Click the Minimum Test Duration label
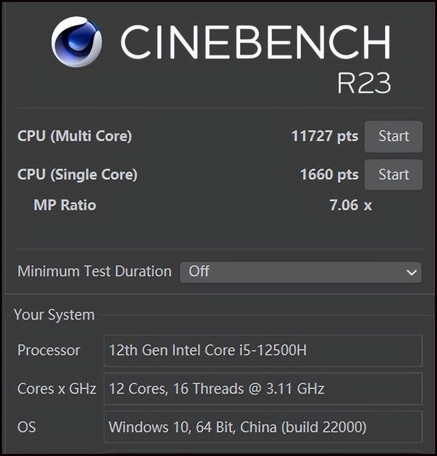 [x=94, y=271]
